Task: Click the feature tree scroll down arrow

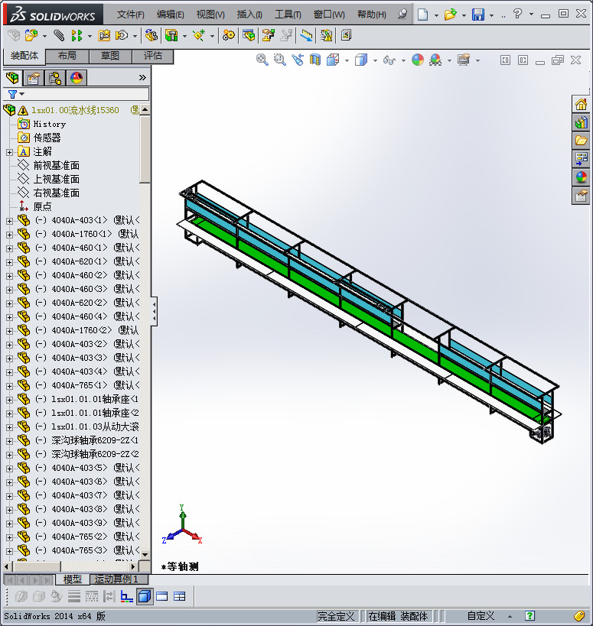Action: pos(145,555)
